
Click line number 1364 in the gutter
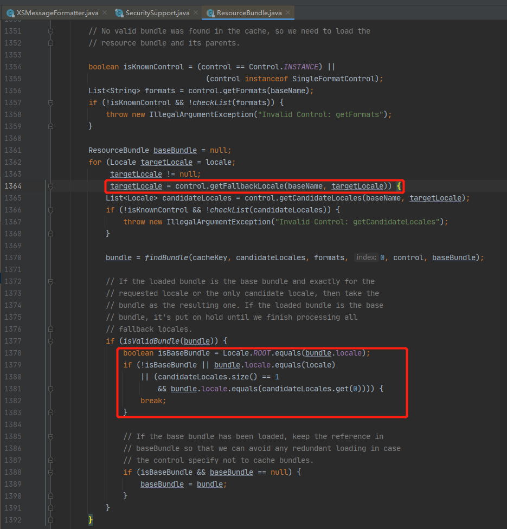coord(13,186)
